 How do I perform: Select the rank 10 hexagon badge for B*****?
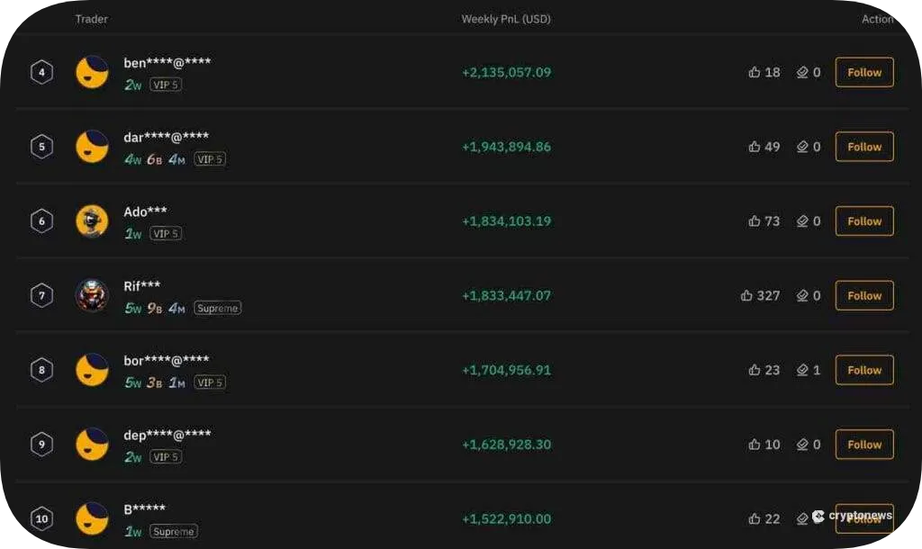click(x=41, y=518)
